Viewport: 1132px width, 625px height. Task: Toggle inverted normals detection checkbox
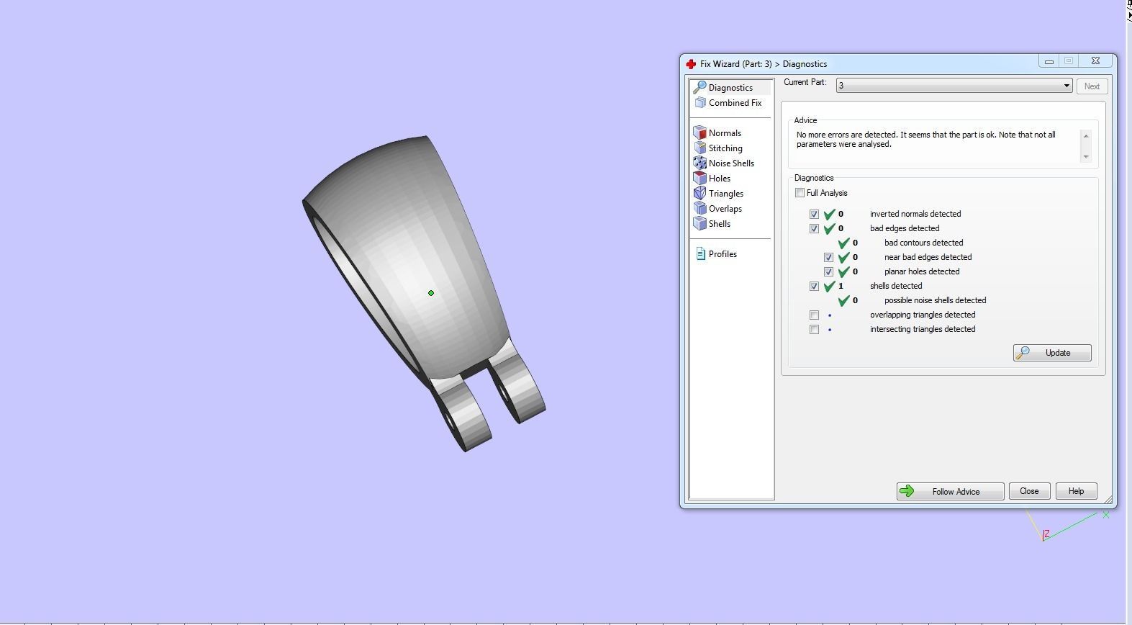814,214
